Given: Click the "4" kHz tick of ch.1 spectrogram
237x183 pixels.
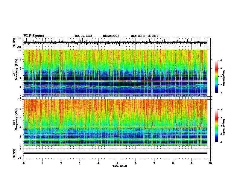Looking at the screenshot, I should point(21,78).
